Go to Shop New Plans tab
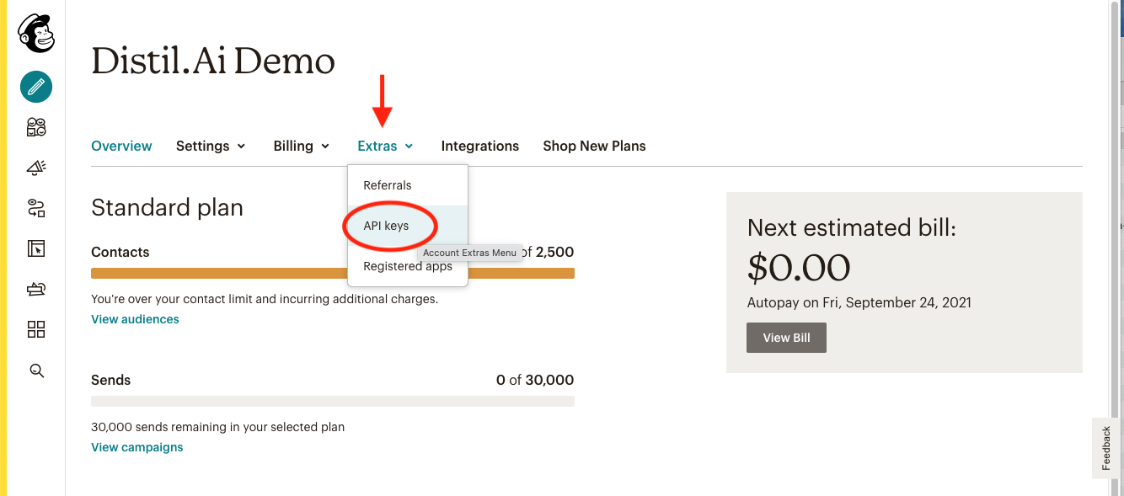The height and width of the screenshot is (496, 1124). 594,146
